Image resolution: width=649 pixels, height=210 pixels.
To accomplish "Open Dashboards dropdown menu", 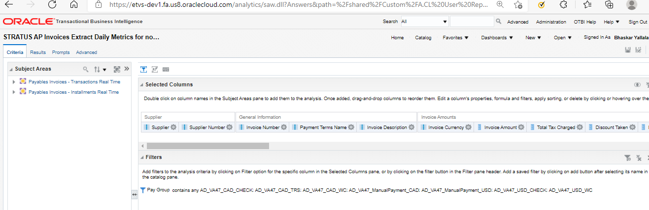I will (x=497, y=37).
